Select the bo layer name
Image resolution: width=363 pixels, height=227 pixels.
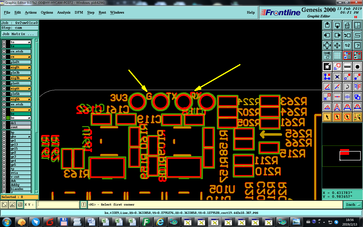pyautogui.click(x=20, y=118)
